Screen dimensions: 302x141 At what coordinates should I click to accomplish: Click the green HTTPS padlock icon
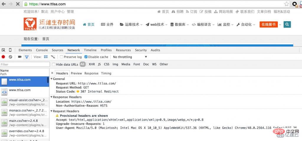26,4
